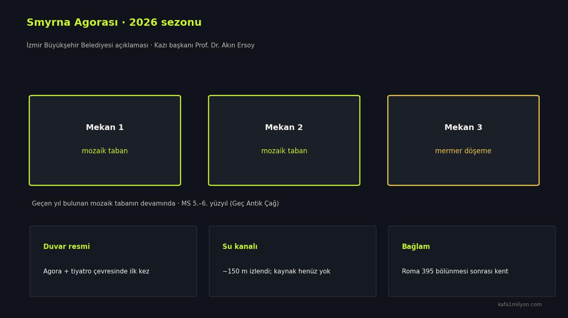The height and width of the screenshot is (318, 568).
Task: Click the Su kanalı heading
Action: tap(240, 247)
